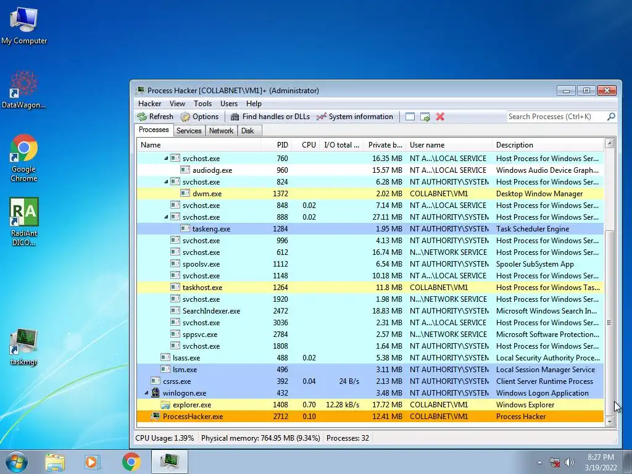Select the lsm.exe process row
Image resolution: width=632 pixels, height=474 pixels.
pyautogui.click(x=370, y=369)
